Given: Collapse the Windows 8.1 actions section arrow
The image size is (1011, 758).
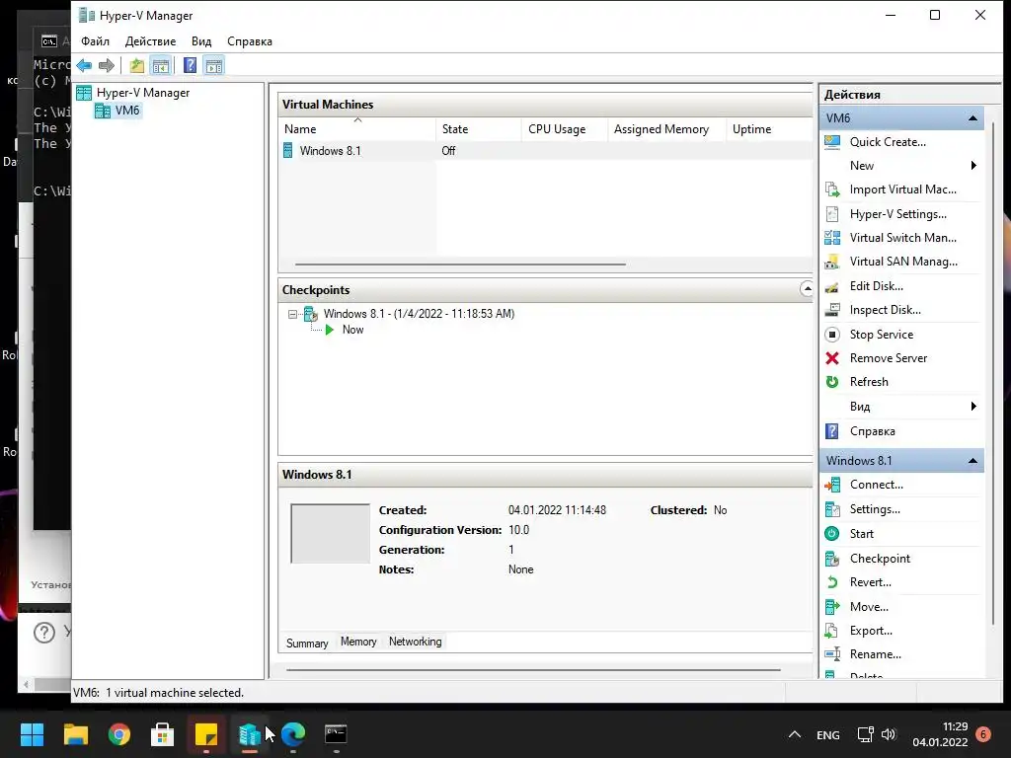Looking at the screenshot, I should click(972, 460).
